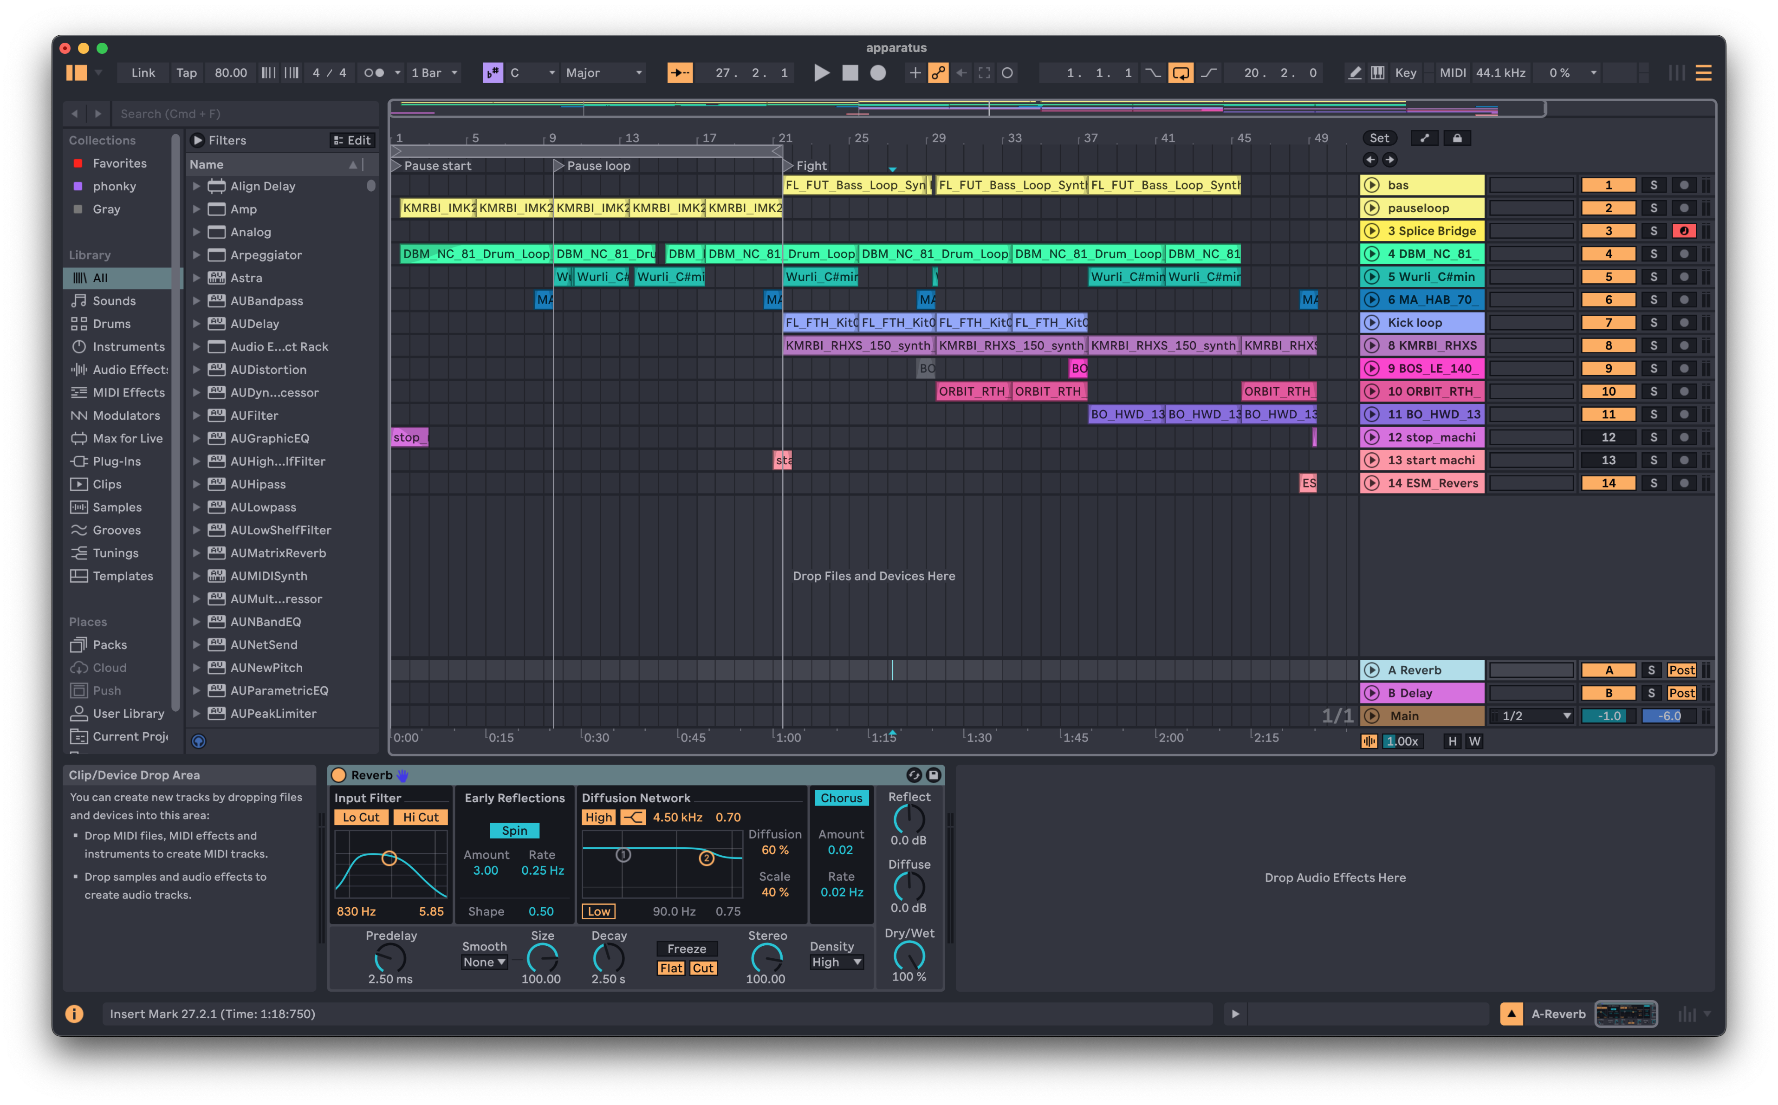Screen dimensions: 1778x1105
Task: Start playback with the Play button
Action: (x=821, y=72)
